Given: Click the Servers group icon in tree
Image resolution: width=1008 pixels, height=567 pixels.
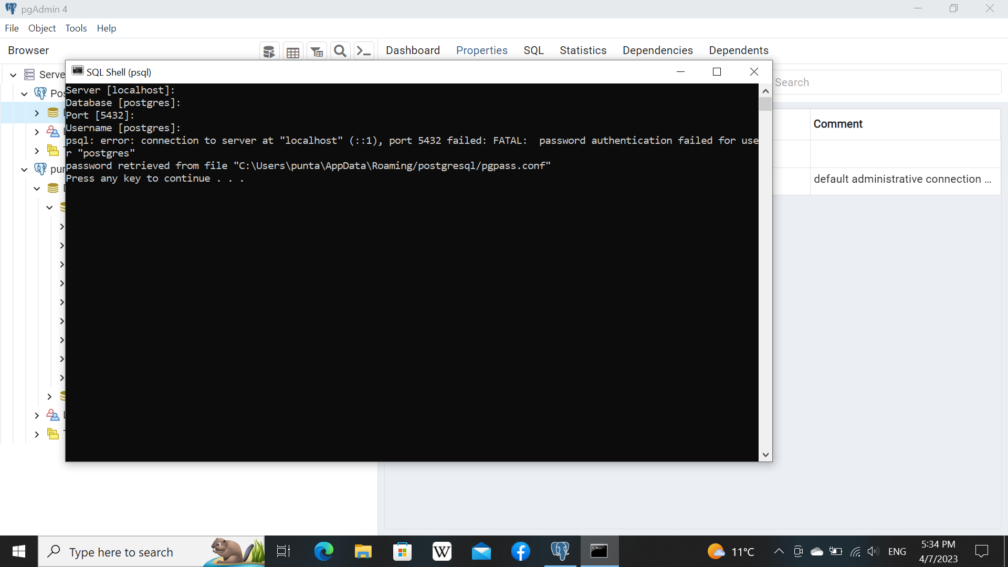Looking at the screenshot, I should click(x=29, y=75).
